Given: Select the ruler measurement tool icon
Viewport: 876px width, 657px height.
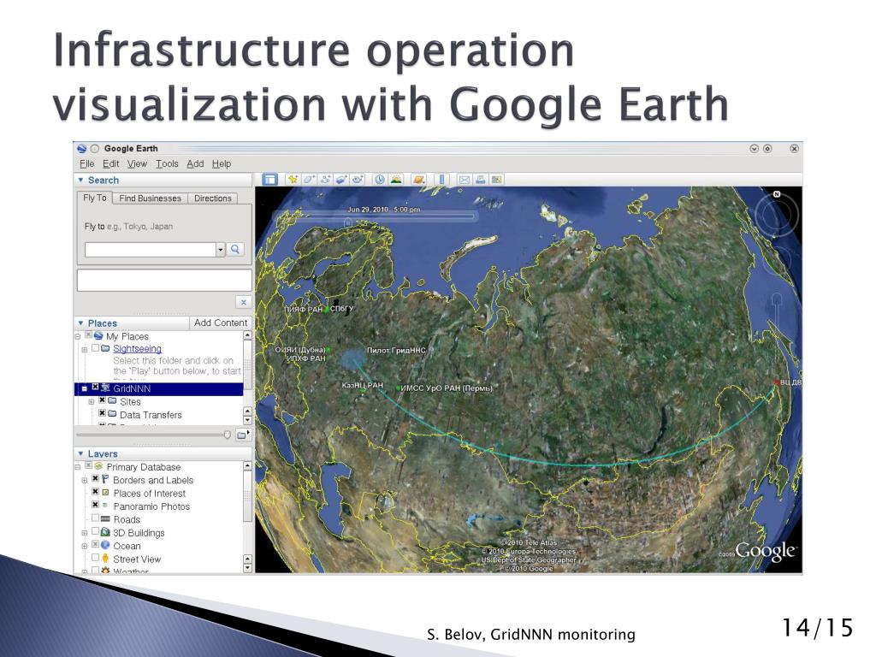Looking at the screenshot, I should coord(441,180).
